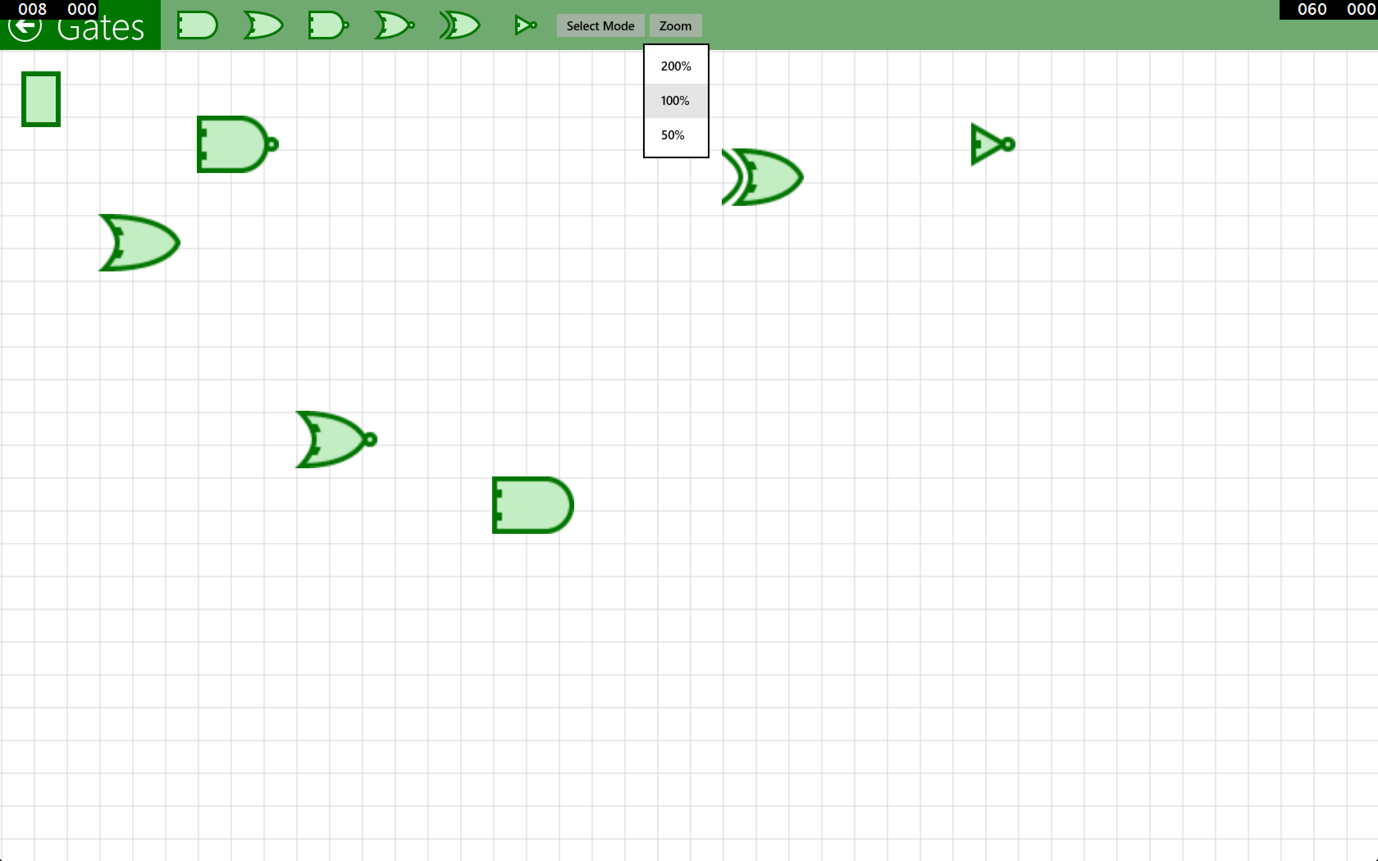Viewport: 1378px width, 861px height.
Task: Click the NAND gate on canvas
Action: point(235,145)
